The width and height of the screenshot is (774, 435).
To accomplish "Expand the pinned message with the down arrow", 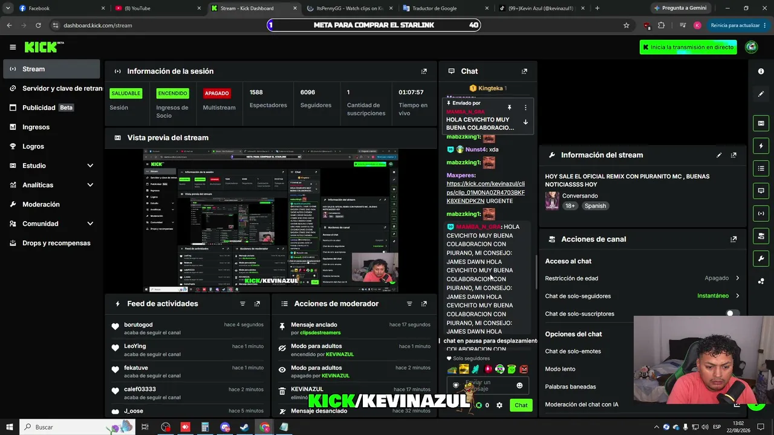I will pyautogui.click(x=525, y=122).
